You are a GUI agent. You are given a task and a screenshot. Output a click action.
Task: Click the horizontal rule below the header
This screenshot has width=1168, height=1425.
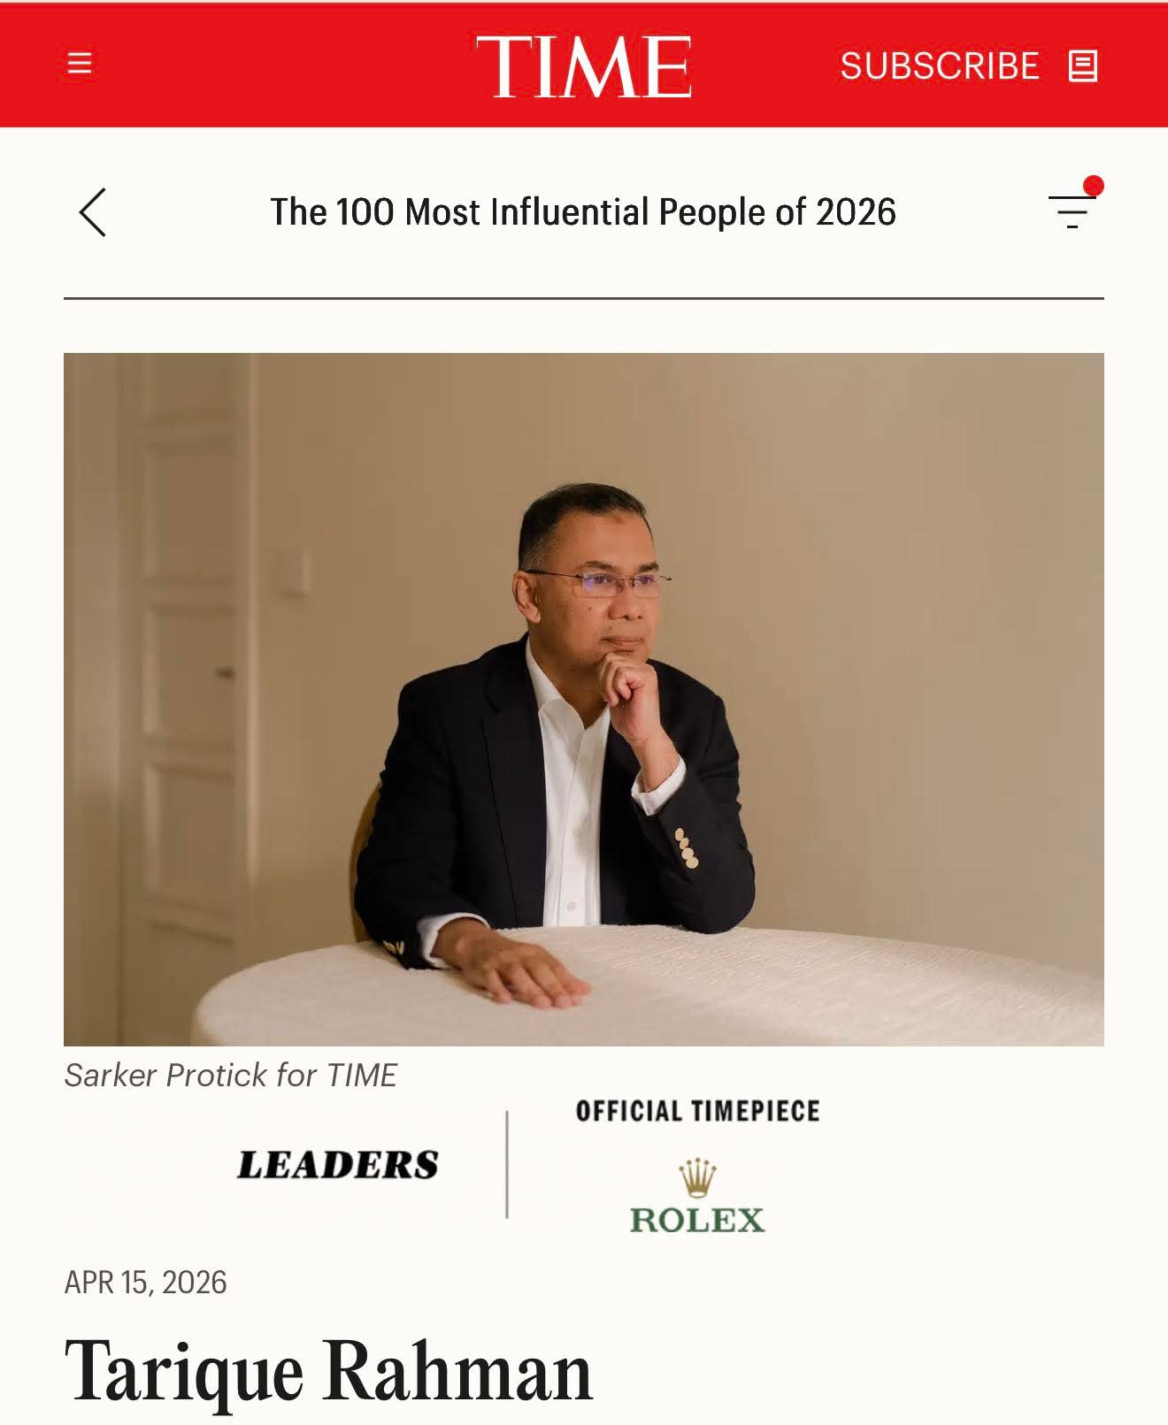(583, 301)
